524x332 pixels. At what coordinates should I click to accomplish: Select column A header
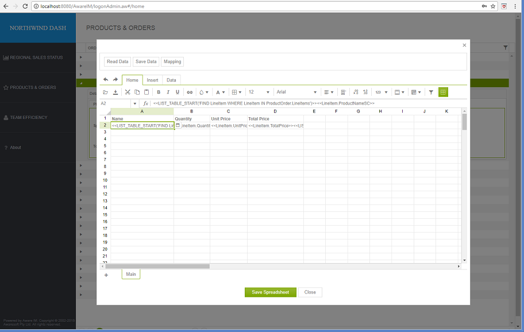point(142,111)
